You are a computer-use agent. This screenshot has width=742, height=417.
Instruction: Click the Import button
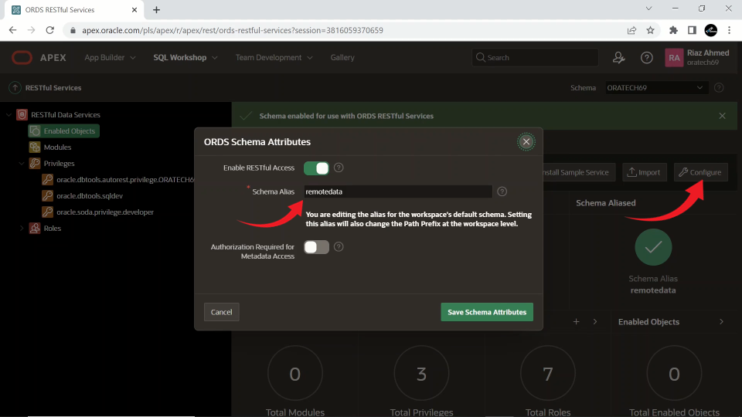[x=644, y=172]
